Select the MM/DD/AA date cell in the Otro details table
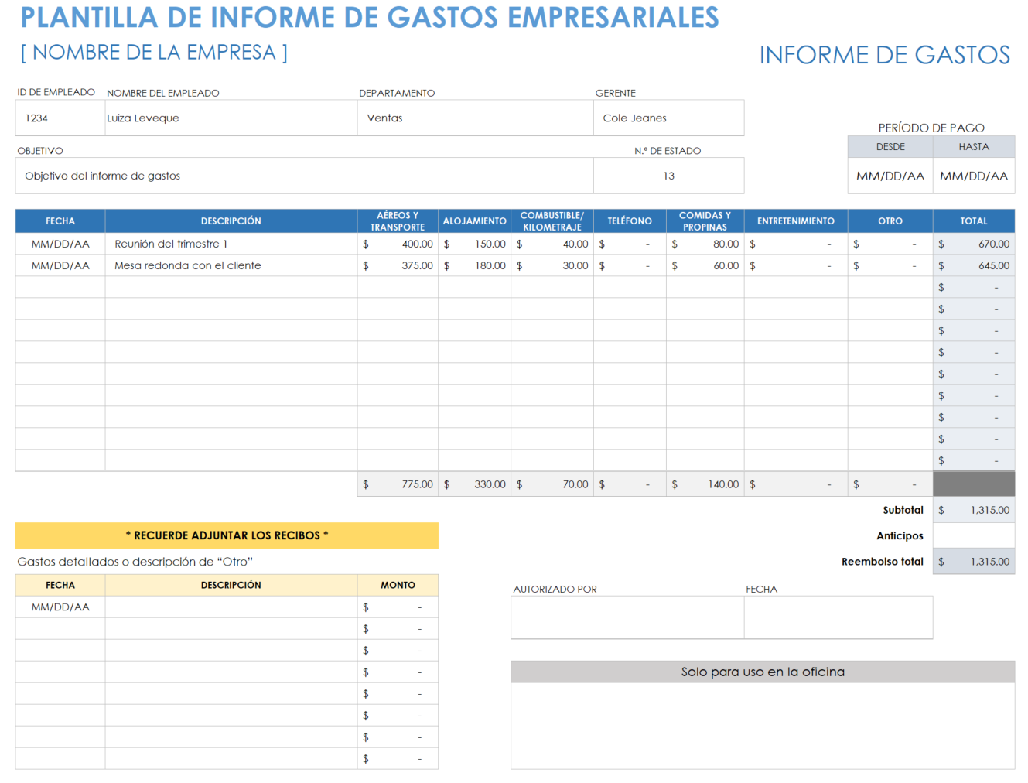 coord(60,607)
